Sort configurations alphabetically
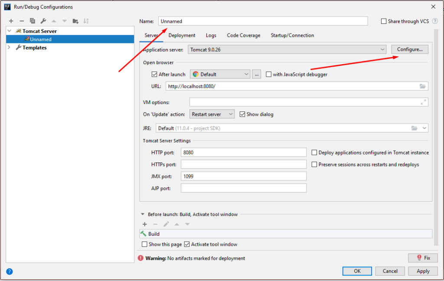The height and width of the screenshot is (281, 444). [x=86, y=21]
